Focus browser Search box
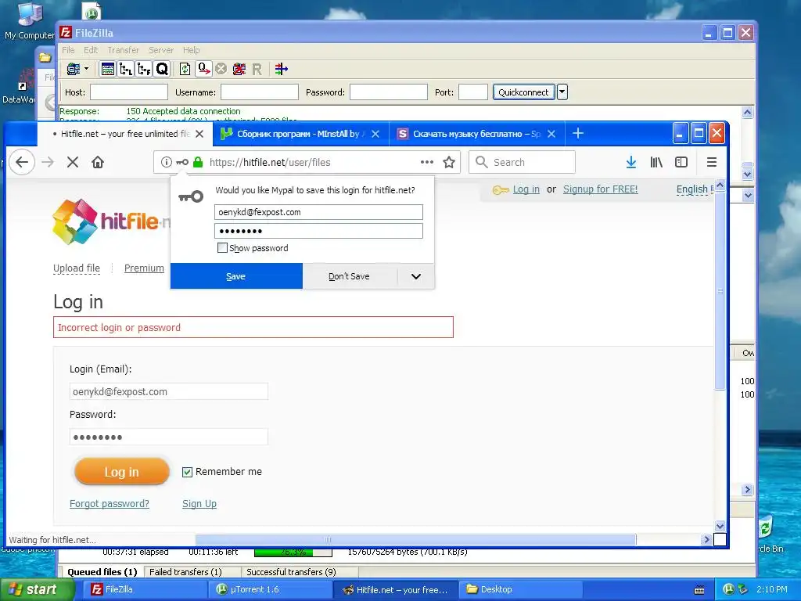This screenshot has width=801, height=601. [522, 162]
